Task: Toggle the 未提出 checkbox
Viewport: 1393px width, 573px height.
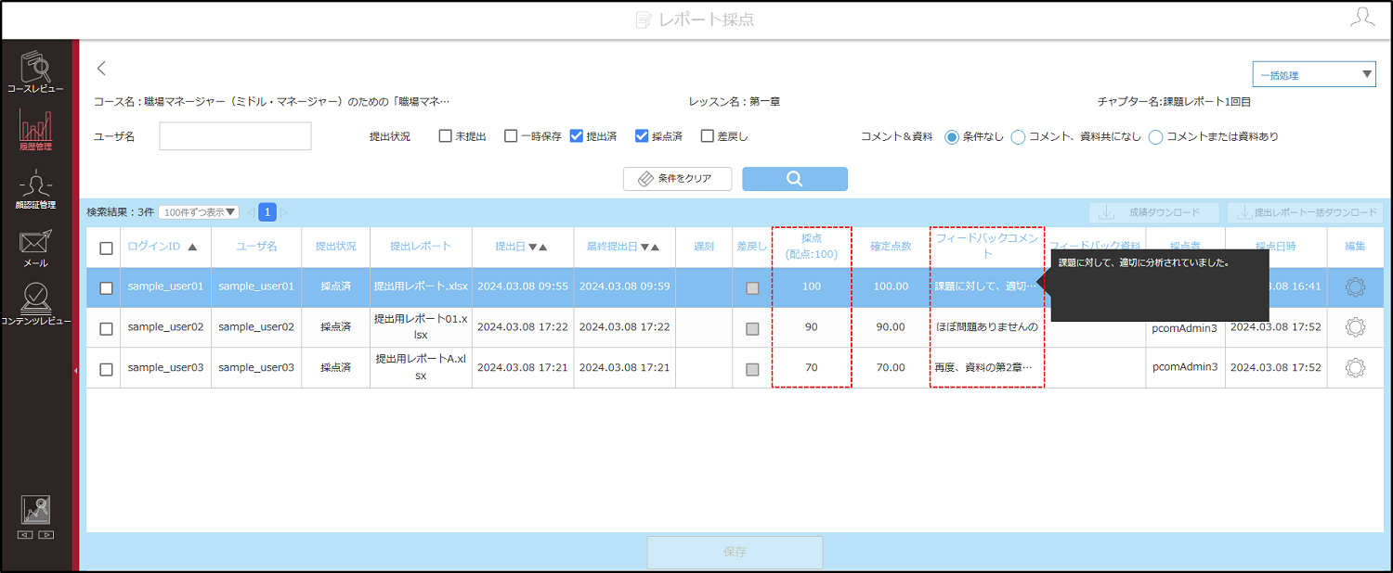Action: (445, 136)
